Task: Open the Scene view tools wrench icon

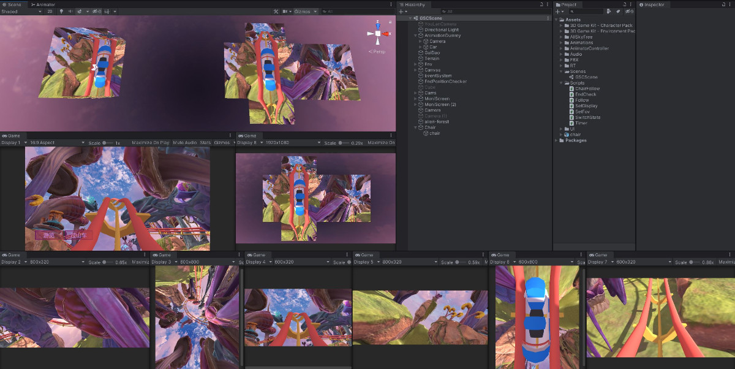Action: point(276,11)
